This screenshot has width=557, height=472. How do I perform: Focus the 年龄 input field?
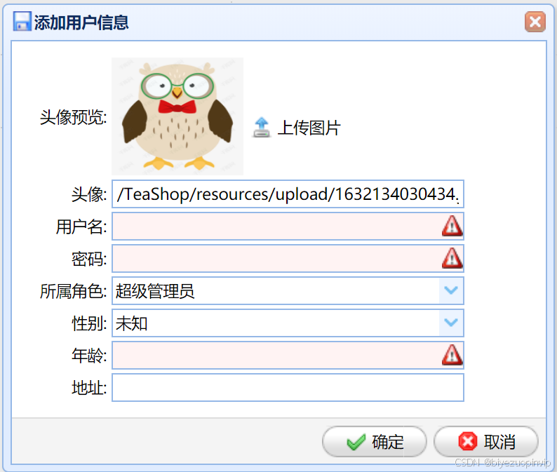(288, 355)
